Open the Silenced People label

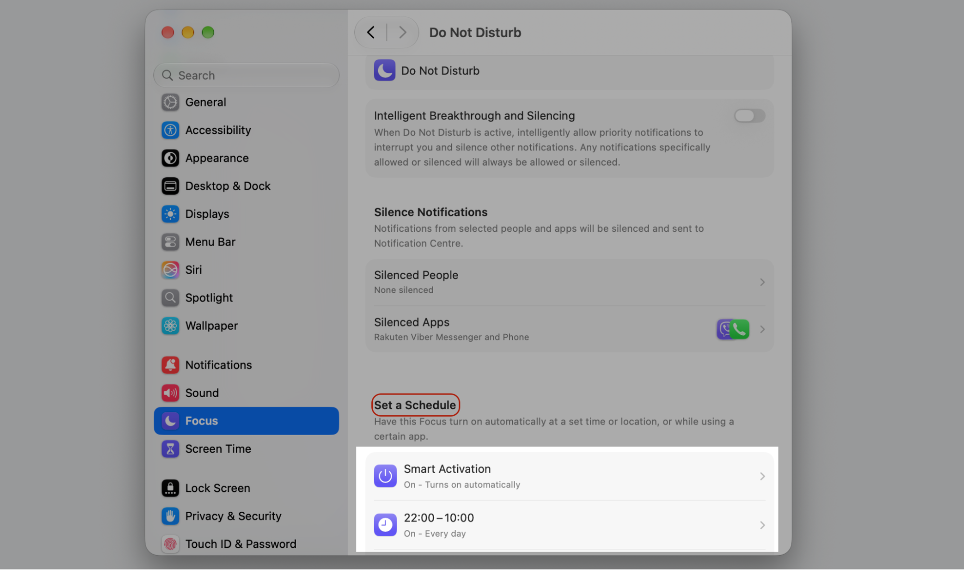point(416,275)
